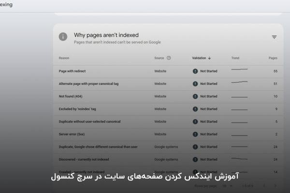This screenshot has height=193, width=290.
Task: Click the Source column header
Action: click(159, 58)
